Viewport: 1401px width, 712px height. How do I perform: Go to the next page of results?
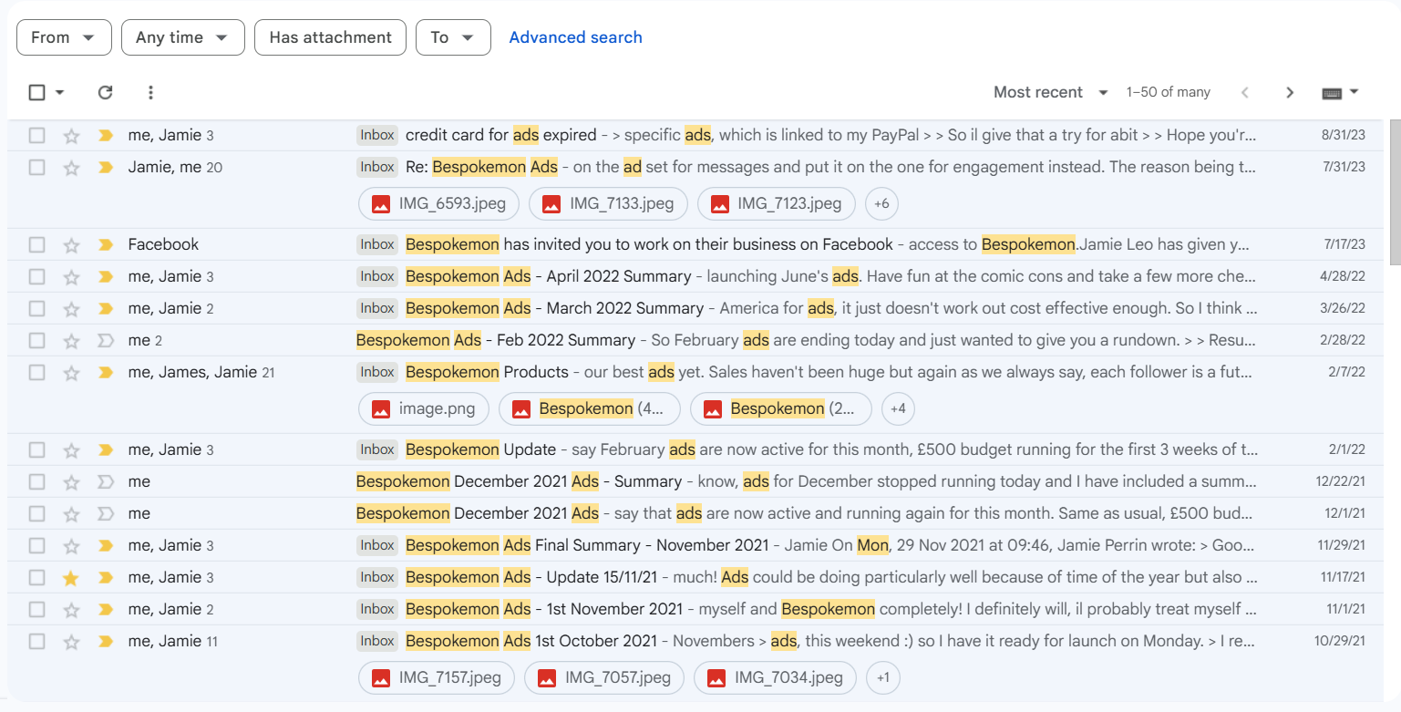(1289, 92)
